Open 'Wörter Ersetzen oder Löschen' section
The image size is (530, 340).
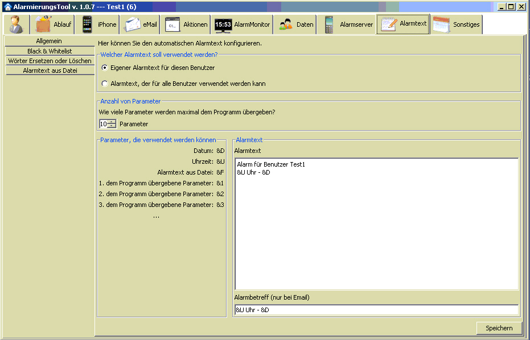49,61
